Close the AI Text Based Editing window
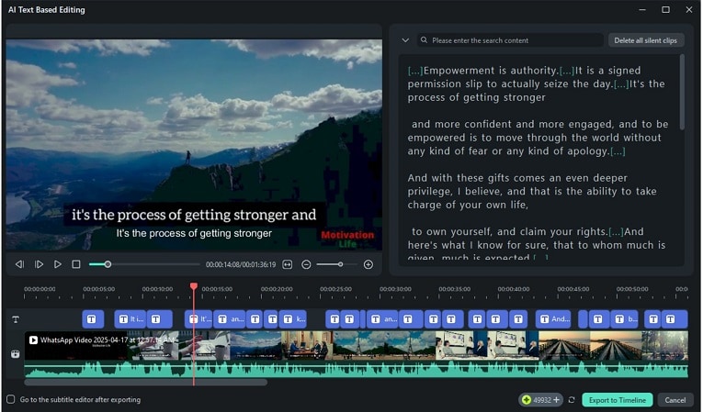This screenshot has height=412, width=703. pyautogui.click(x=689, y=9)
